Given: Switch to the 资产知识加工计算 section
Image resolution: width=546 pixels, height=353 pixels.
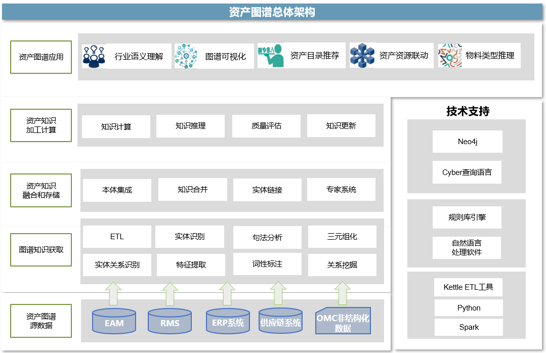Looking at the screenshot, I should point(40,125).
